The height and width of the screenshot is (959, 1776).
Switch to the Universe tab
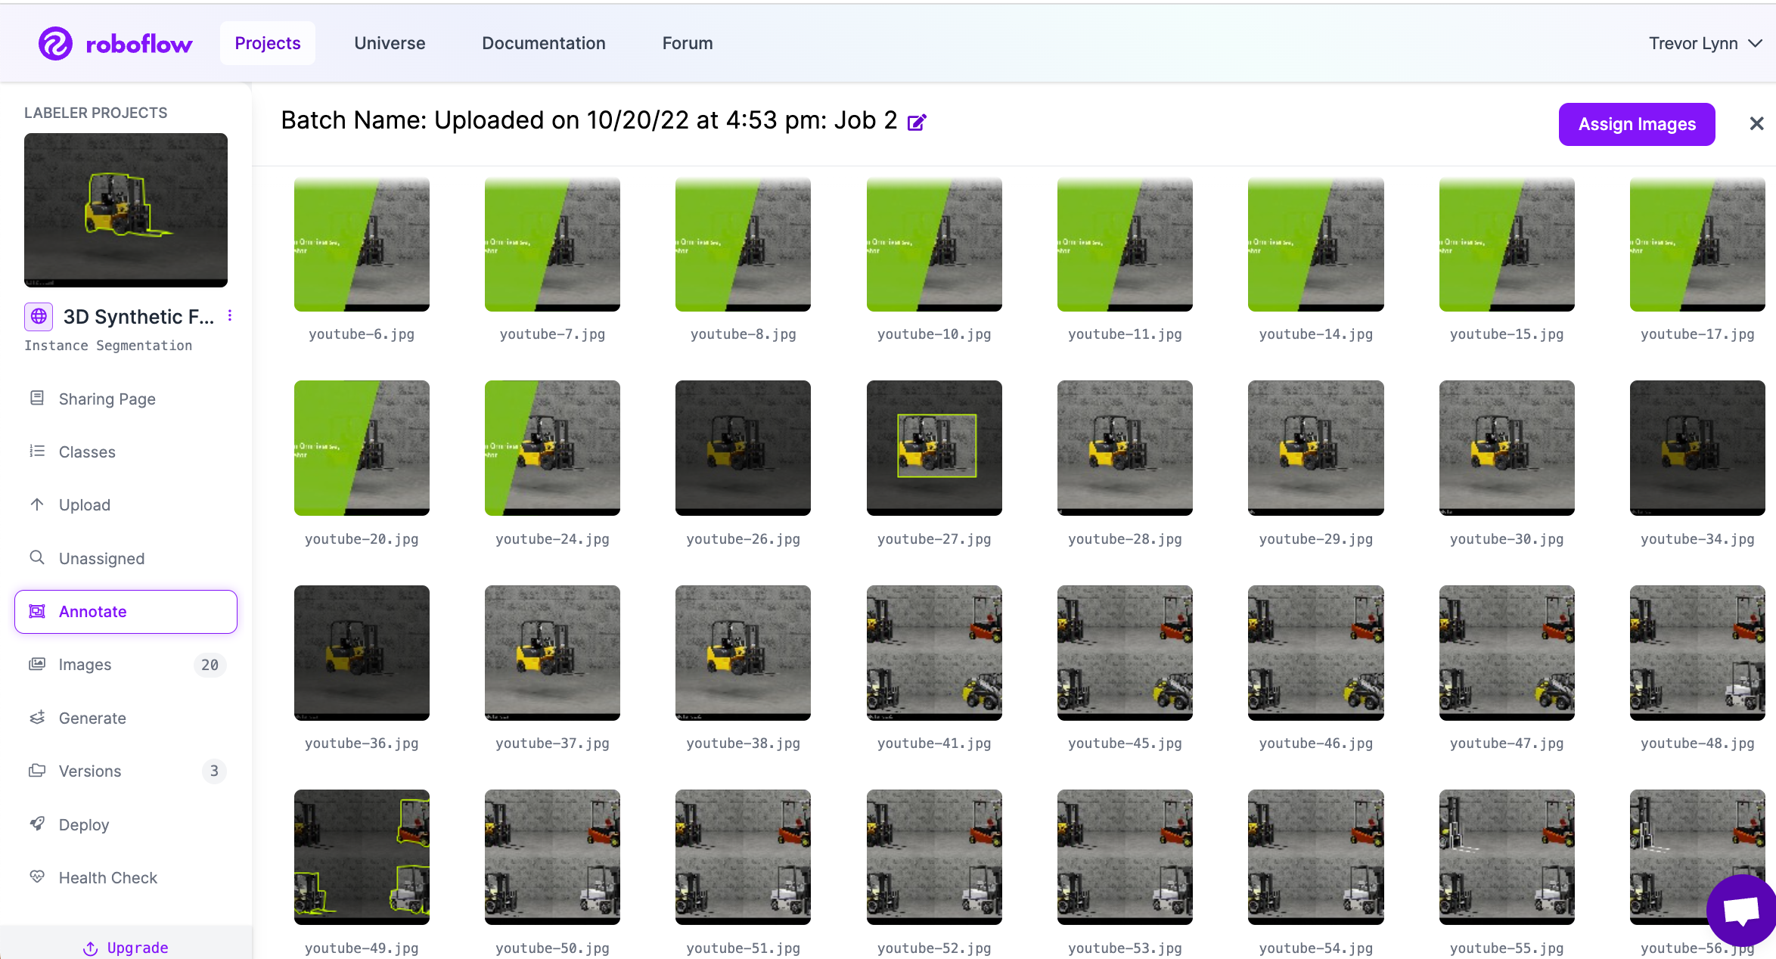tap(390, 43)
